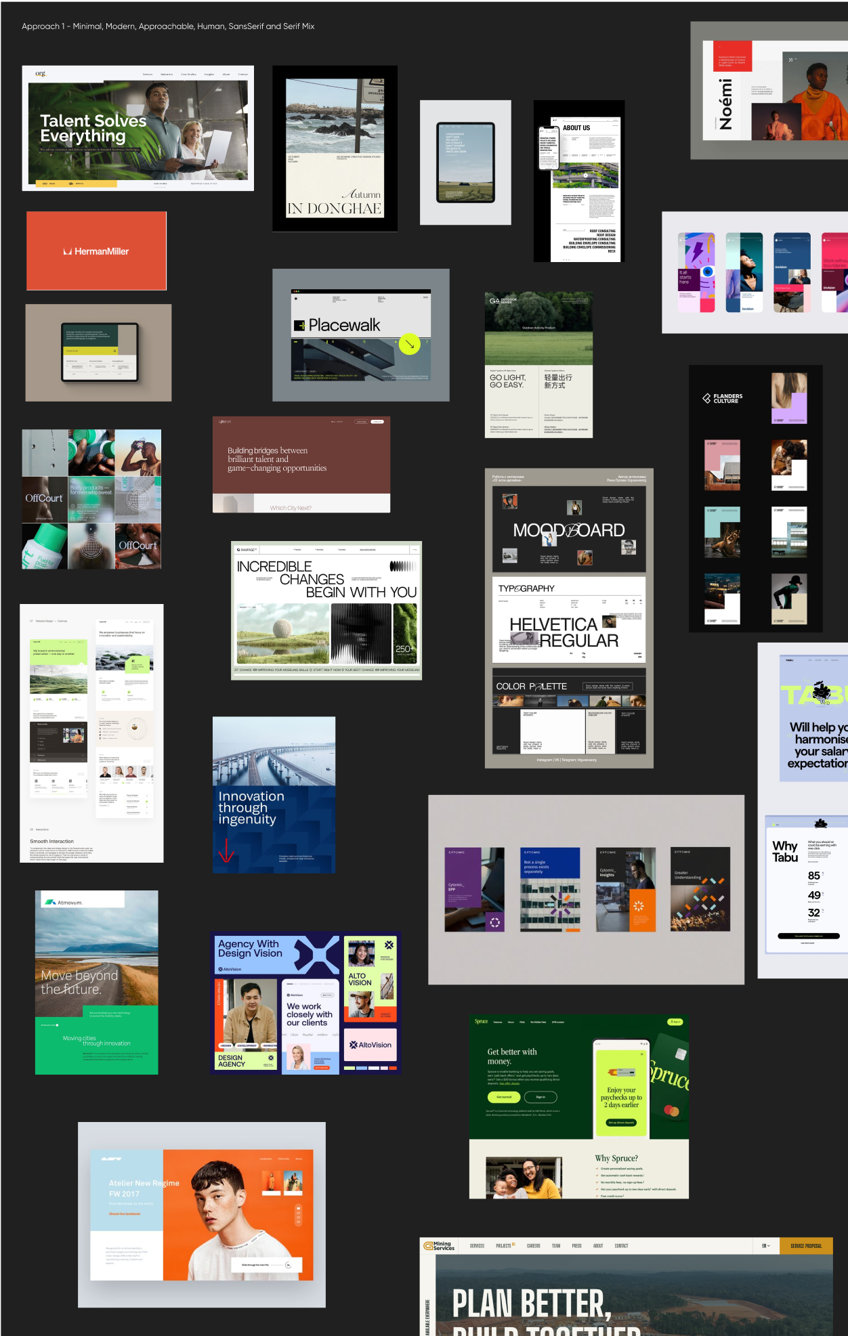Click the blue Cytomic Not a single process card

coord(550,890)
